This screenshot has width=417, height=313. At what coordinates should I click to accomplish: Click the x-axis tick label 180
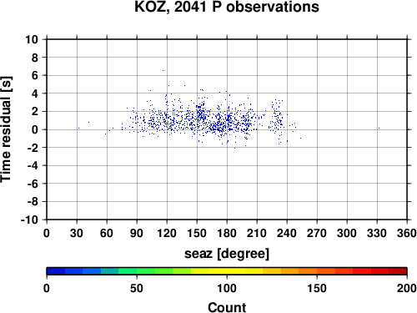click(x=227, y=233)
